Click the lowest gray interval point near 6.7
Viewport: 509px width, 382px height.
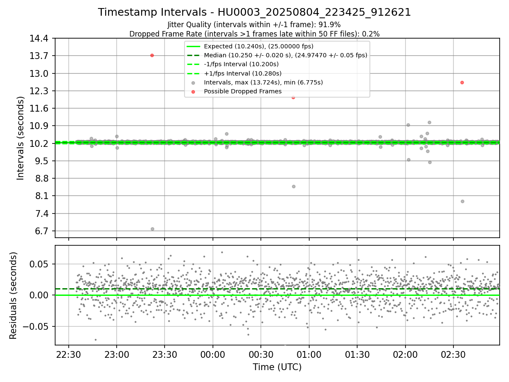click(152, 229)
